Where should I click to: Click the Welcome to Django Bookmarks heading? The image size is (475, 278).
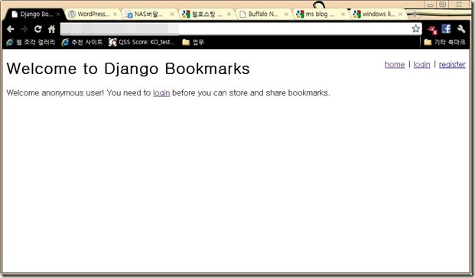129,69
